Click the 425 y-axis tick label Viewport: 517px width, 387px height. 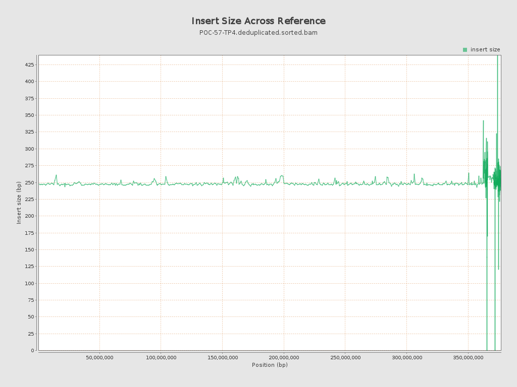point(29,64)
